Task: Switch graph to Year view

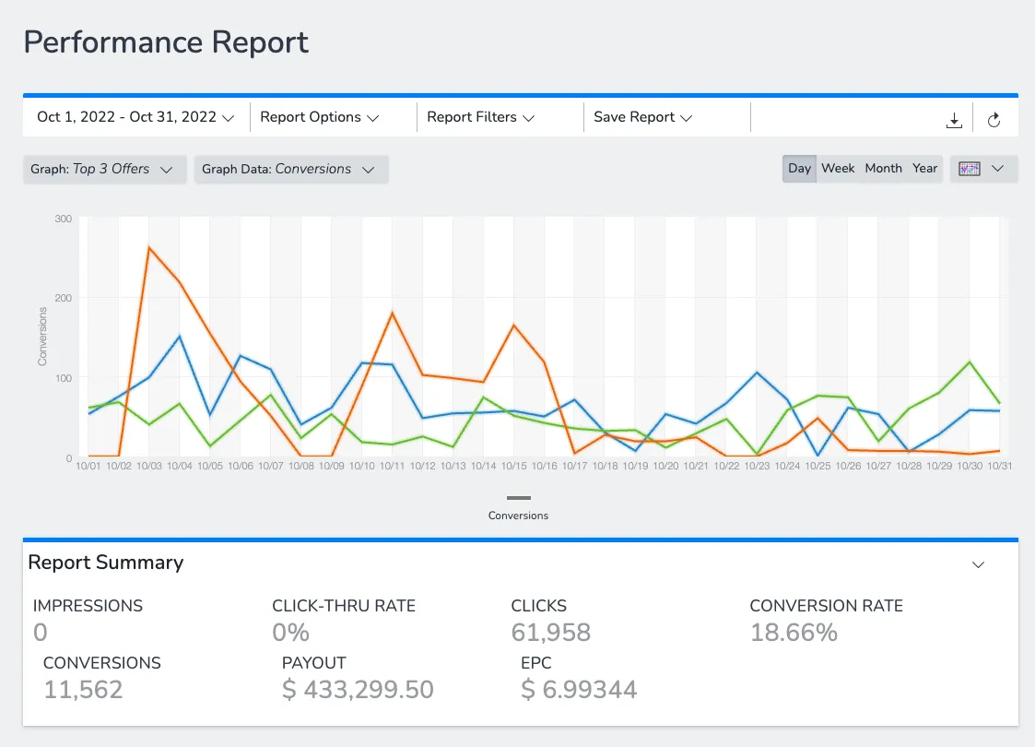Action: tap(924, 169)
